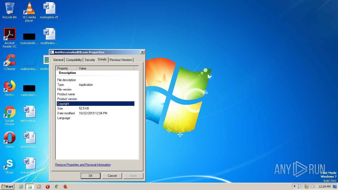This screenshot has width=338, height=190.
Task: Select the gotanswers... Word document
Action: tap(29, 140)
